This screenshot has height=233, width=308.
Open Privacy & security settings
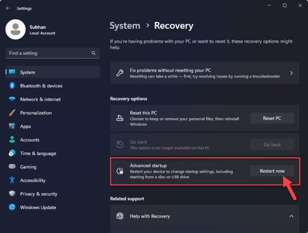tap(53, 194)
